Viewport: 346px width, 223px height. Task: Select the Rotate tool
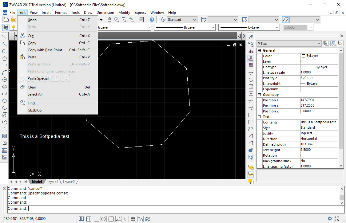point(251,80)
